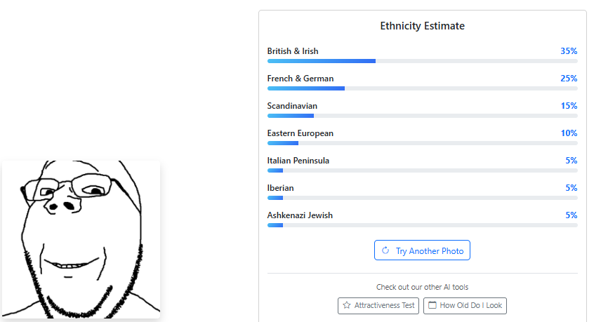Image resolution: width=608 pixels, height=322 pixels.
Task: Click the refresh icon on Try Another Photo
Action: tap(385, 250)
